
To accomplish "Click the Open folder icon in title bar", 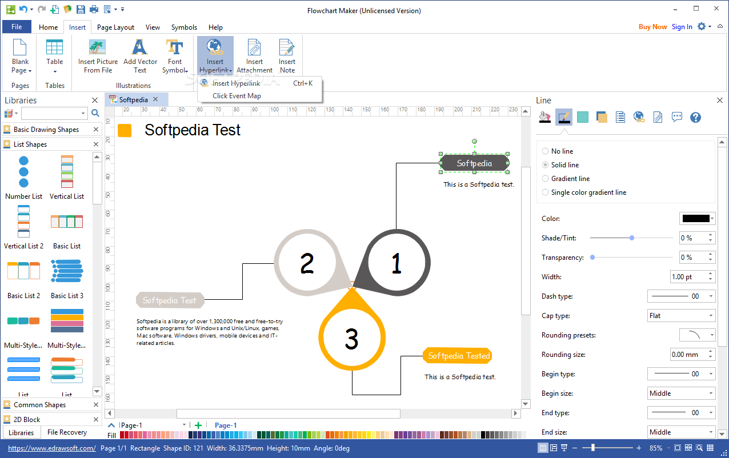I will 68,9.
